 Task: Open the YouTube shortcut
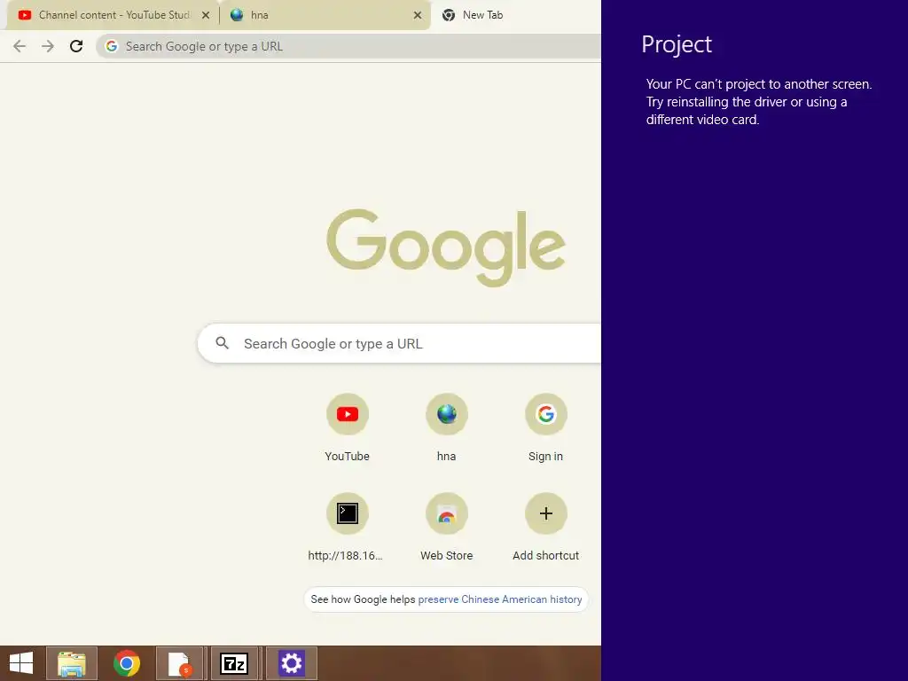pos(348,414)
